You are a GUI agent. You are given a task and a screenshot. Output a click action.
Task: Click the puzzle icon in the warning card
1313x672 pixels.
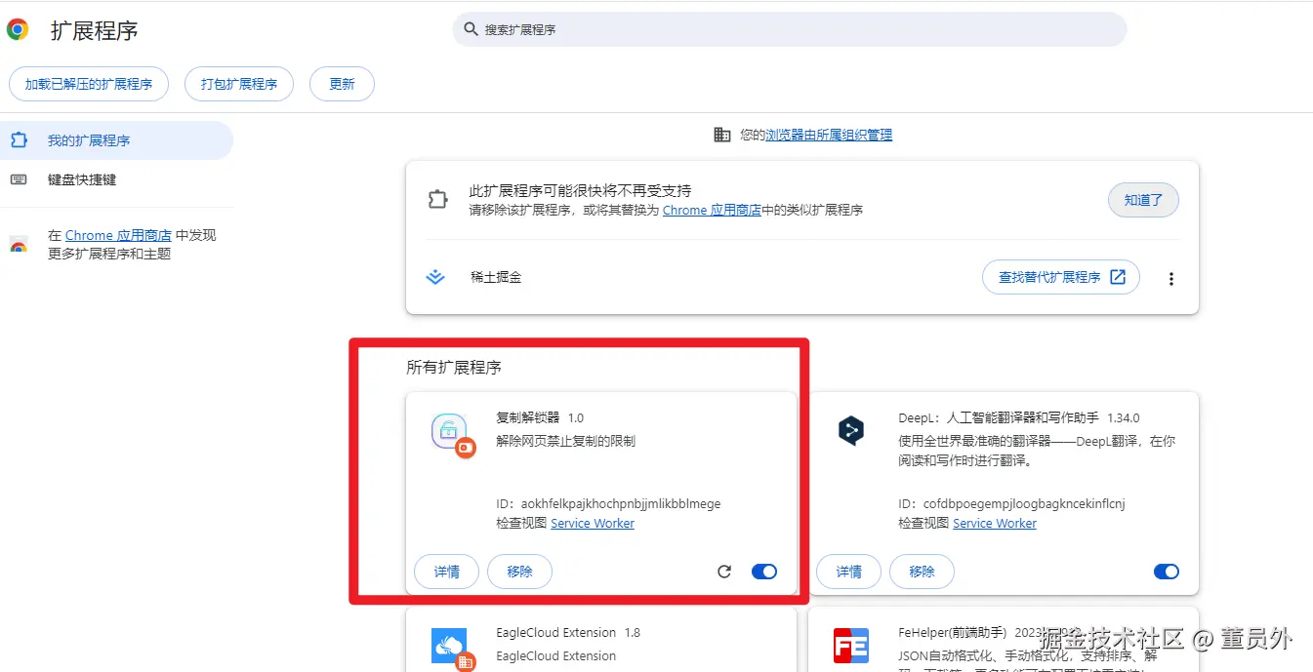coord(437,200)
